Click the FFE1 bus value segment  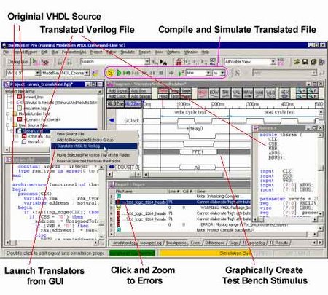pos(198,152)
